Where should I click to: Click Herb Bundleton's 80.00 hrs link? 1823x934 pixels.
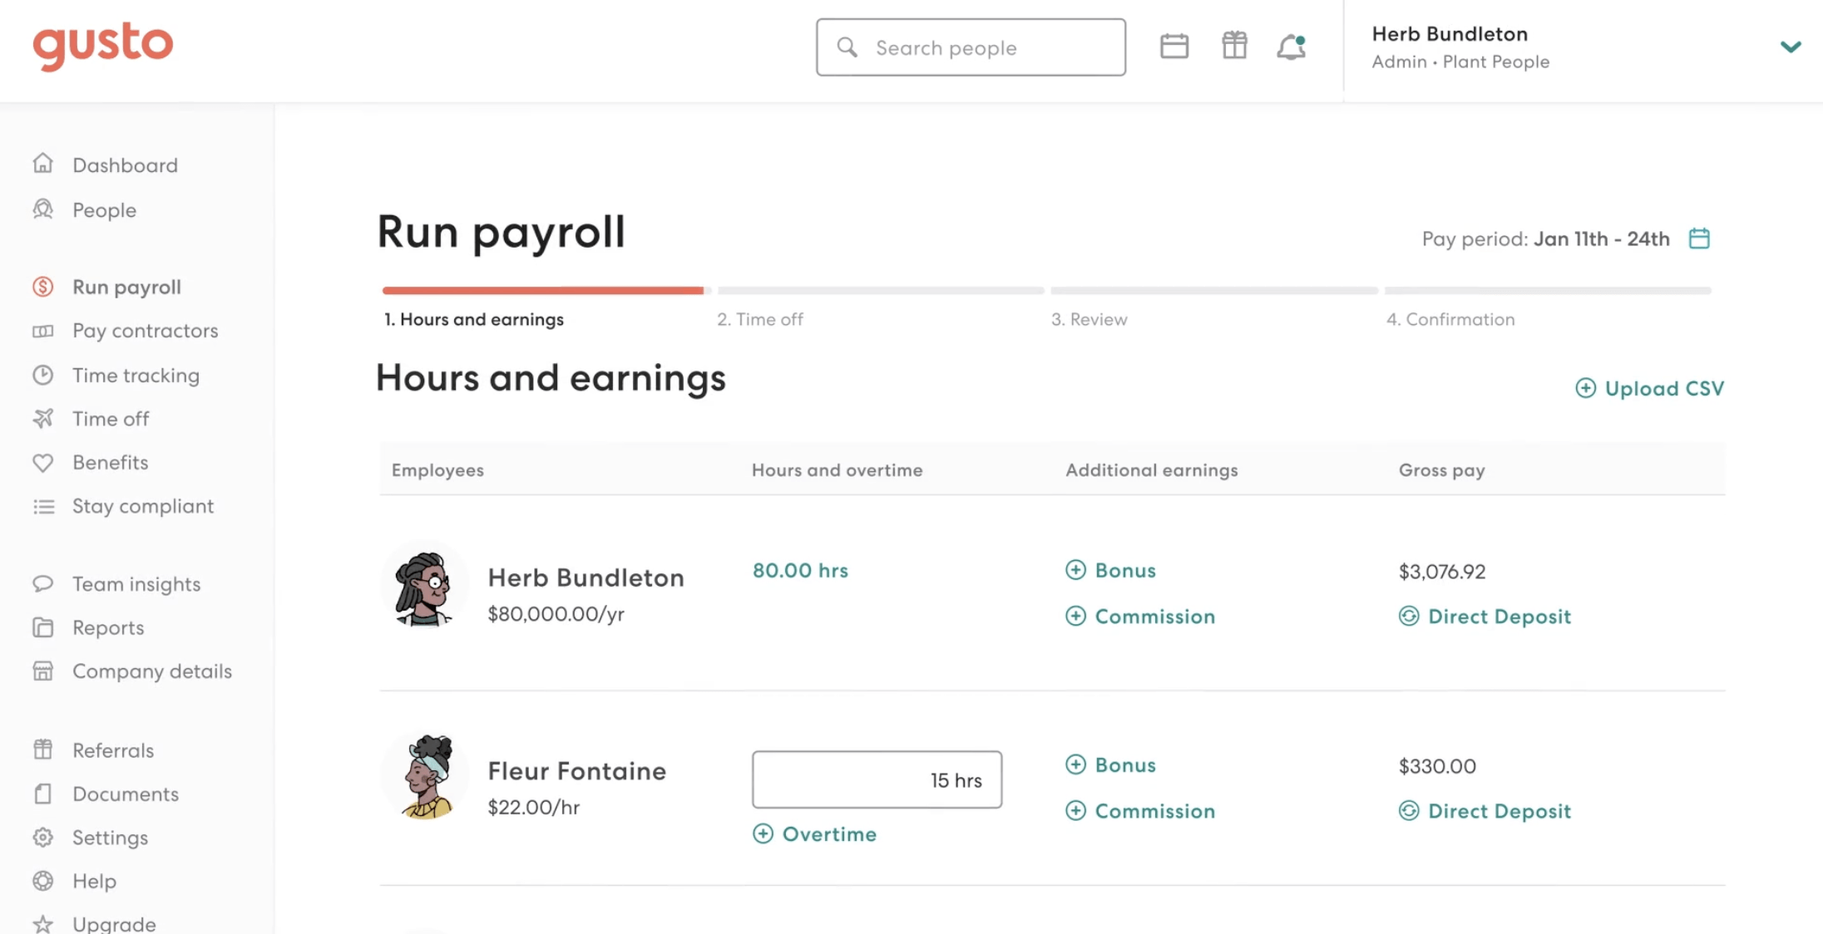[x=800, y=571]
